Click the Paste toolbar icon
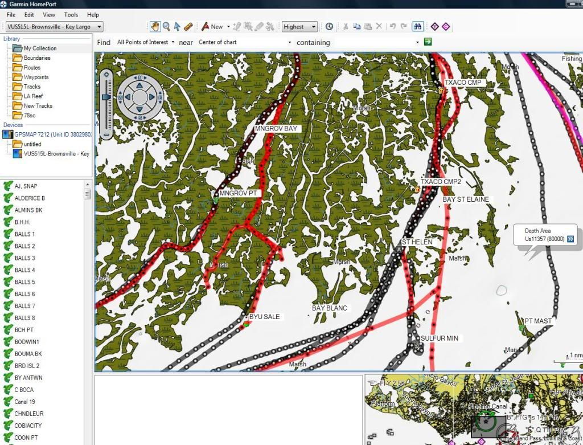 pos(368,26)
